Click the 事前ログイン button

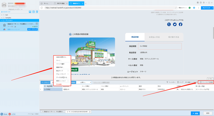[x=183, y=8]
